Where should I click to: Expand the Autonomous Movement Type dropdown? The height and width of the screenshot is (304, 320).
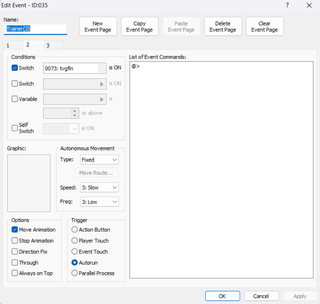pos(99,160)
